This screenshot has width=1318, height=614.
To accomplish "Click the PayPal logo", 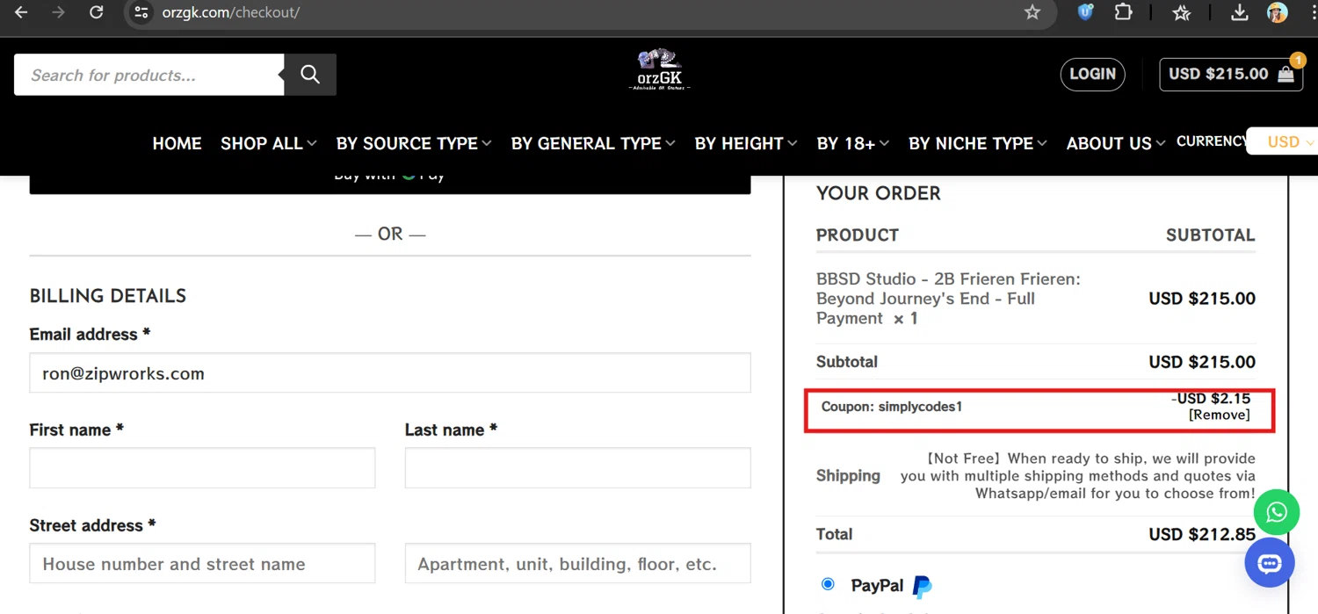I will click(922, 586).
